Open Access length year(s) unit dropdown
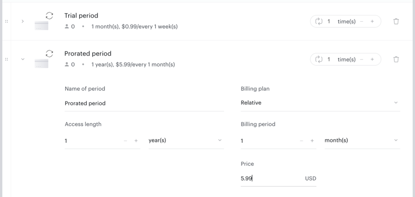The height and width of the screenshot is (197, 415). [186, 140]
